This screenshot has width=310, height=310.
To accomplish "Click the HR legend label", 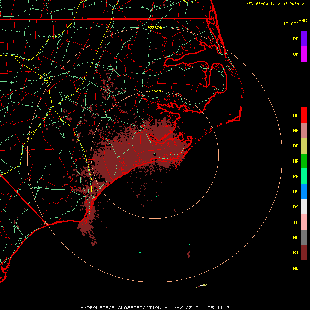I will (296, 161).
